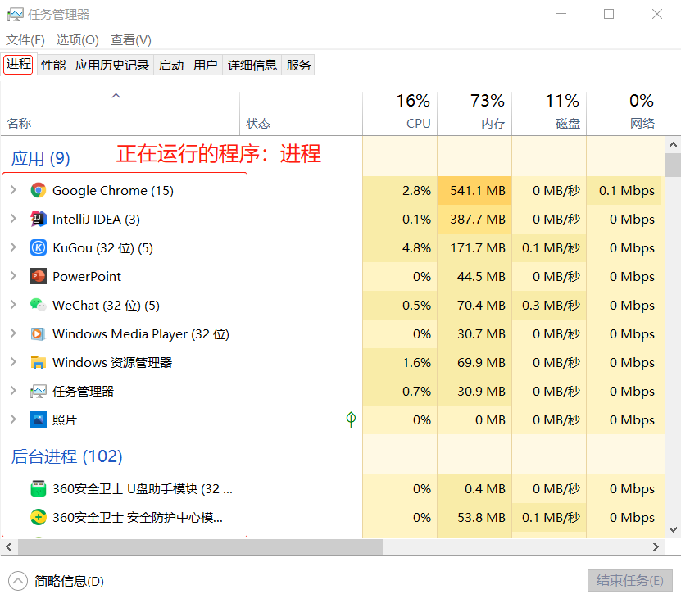The image size is (681, 594).
Task: Expand the IntelliJ IDEA (3) group
Action: (13, 219)
